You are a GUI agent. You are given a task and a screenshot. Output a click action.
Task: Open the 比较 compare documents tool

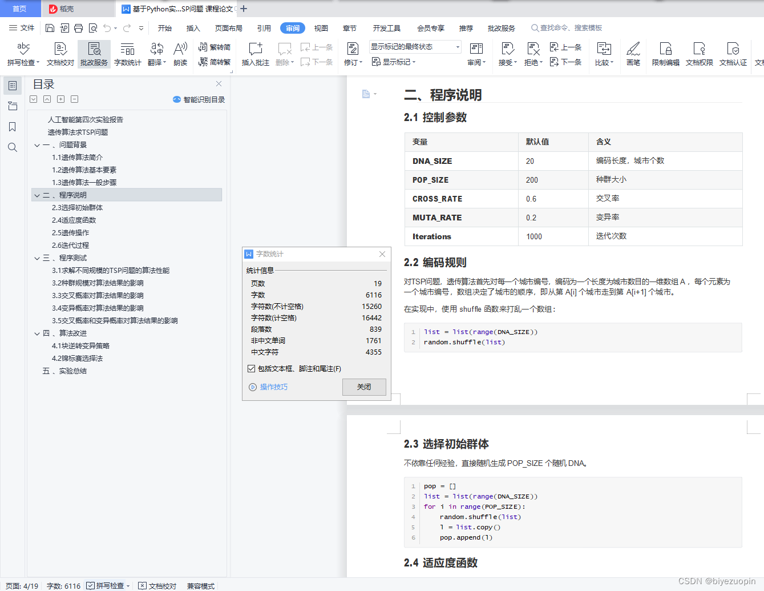tap(604, 54)
